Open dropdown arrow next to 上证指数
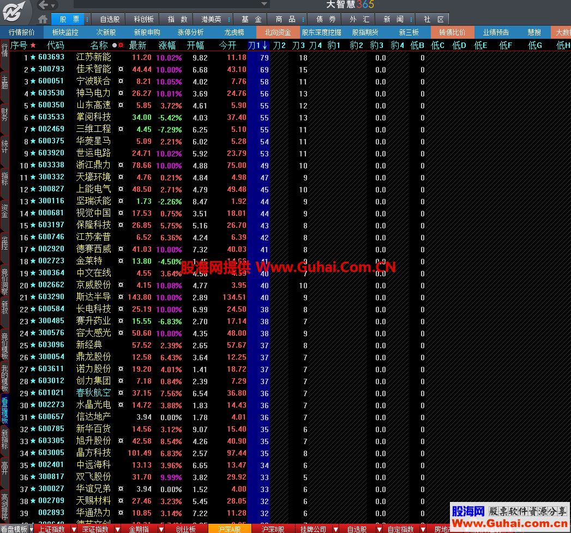This screenshot has width=571, height=533. (x=74, y=529)
